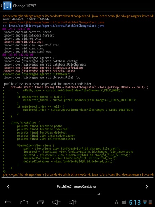Tap the back caret beside app icon
This screenshot has width=155, height=207.
point(1,6)
